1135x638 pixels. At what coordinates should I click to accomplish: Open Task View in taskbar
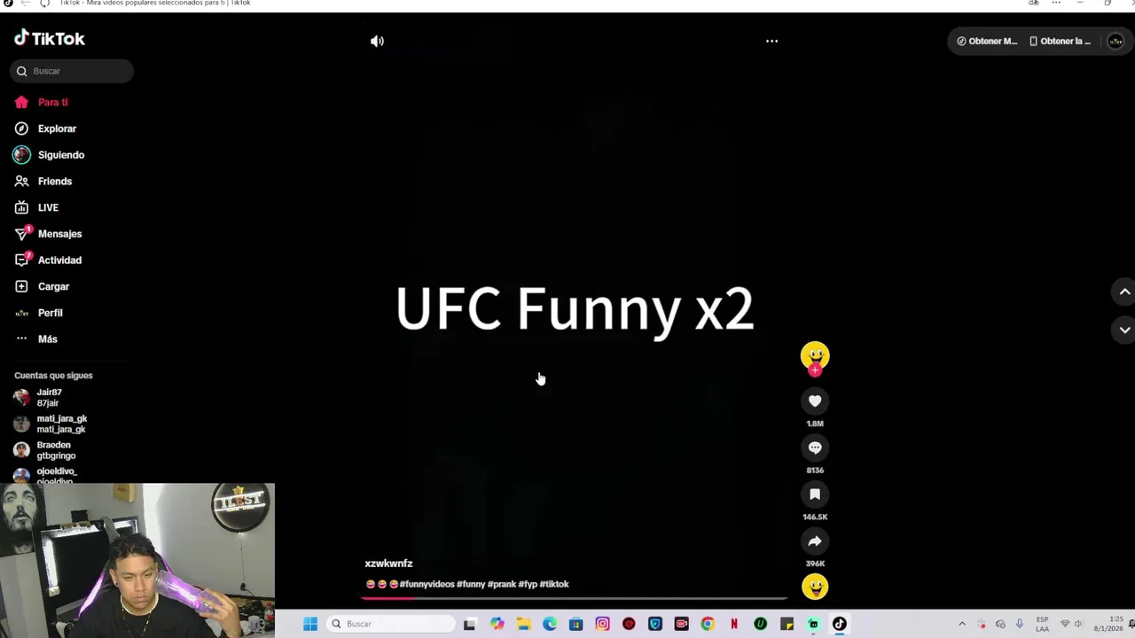(469, 624)
